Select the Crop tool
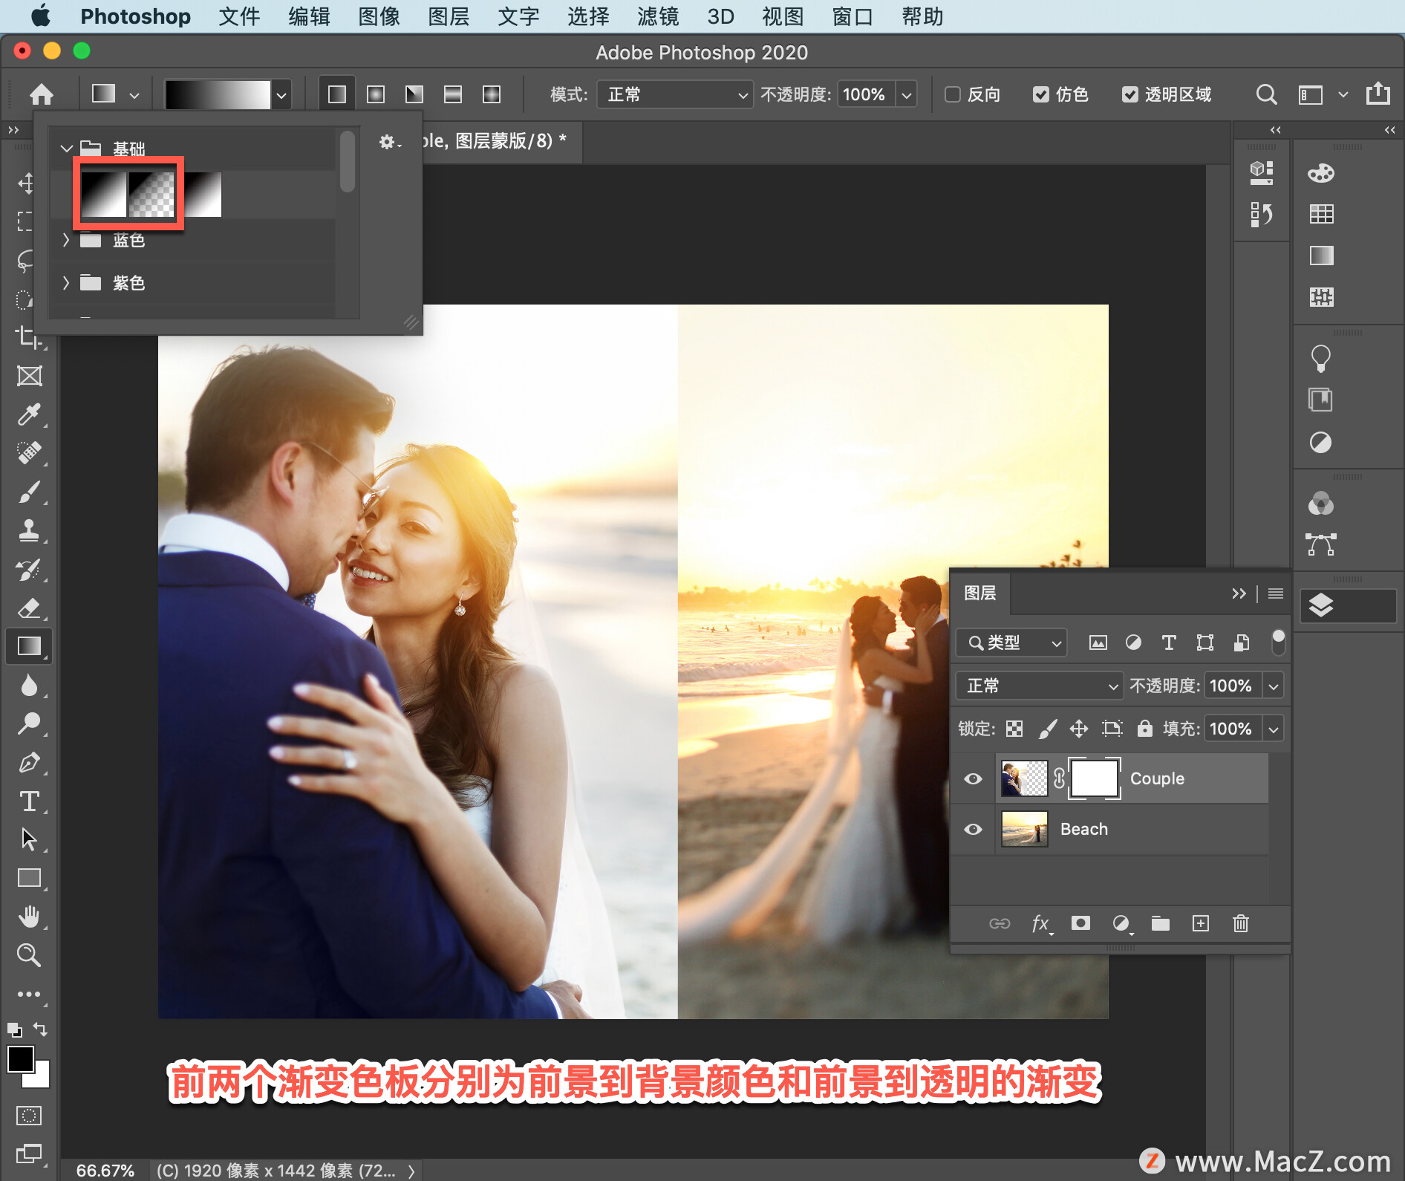The image size is (1405, 1181). point(29,337)
